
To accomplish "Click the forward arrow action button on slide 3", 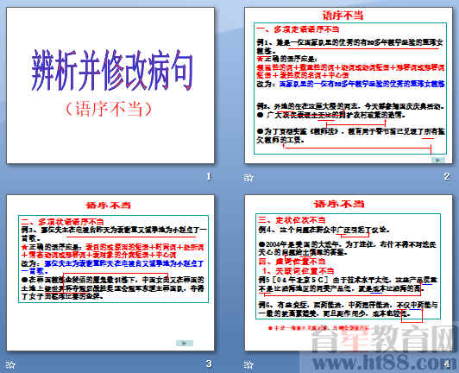I will pos(185,343).
